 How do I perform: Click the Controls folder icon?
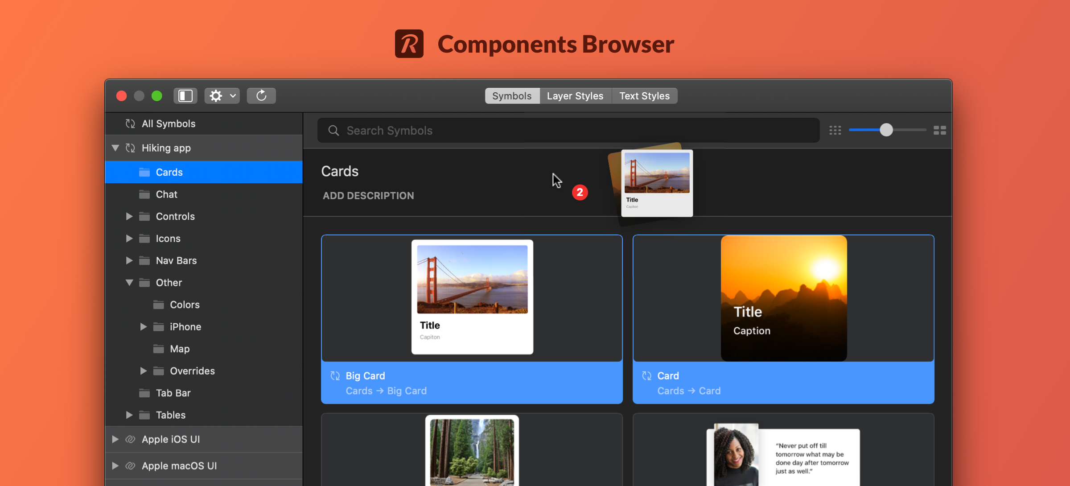pos(144,216)
